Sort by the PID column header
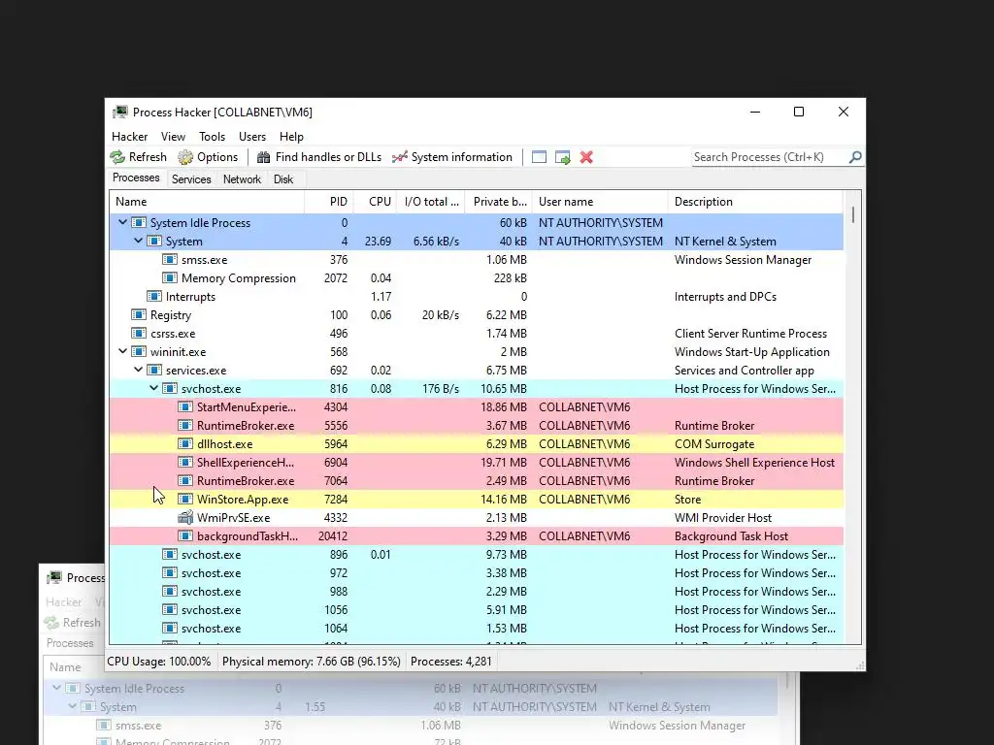 (328, 202)
